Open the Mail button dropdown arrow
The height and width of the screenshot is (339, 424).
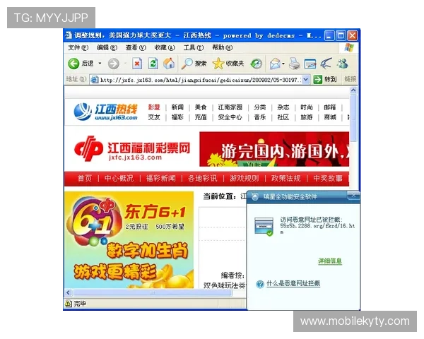click(283, 64)
